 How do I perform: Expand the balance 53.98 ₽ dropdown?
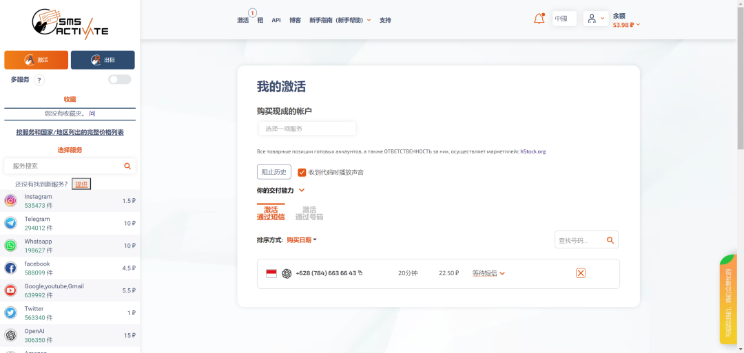tap(626, 25)
